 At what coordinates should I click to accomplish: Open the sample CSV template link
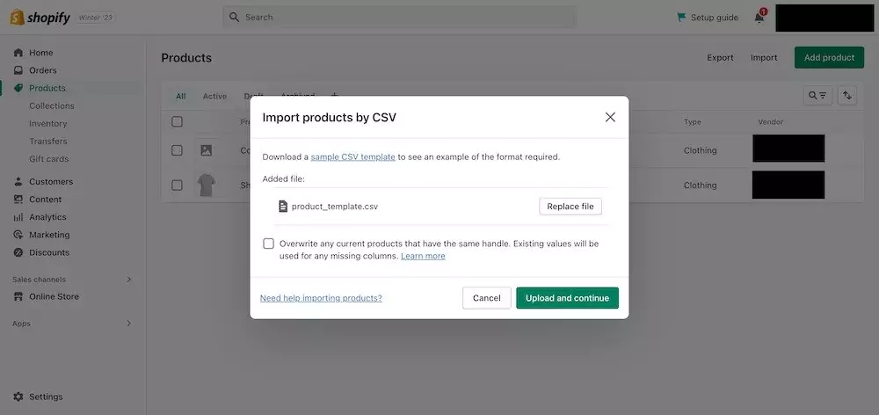[352, 157]
